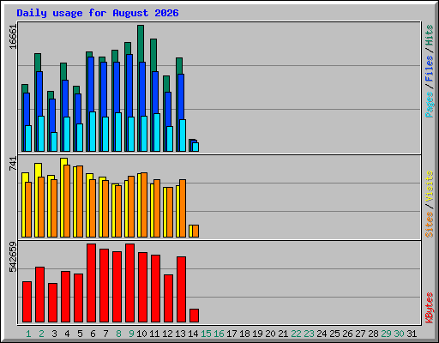Click the orange sites bar for day 13
Viewport: 439px width, 343px height.
[183, 208]
